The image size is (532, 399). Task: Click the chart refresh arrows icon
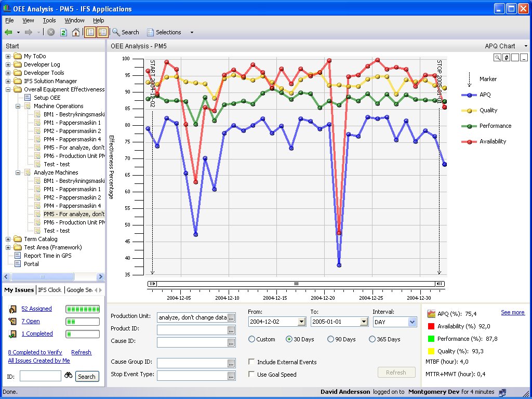point(506,57)
